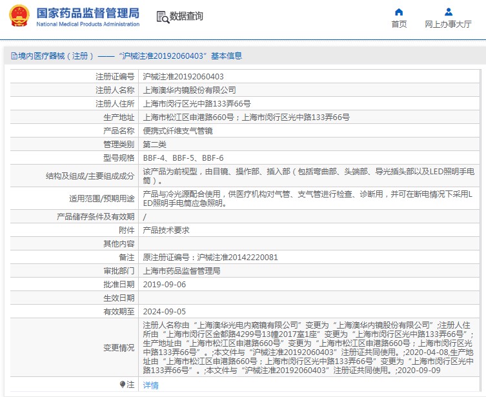
Task: Click the NMPA national emblem logo
Action: 19,15
